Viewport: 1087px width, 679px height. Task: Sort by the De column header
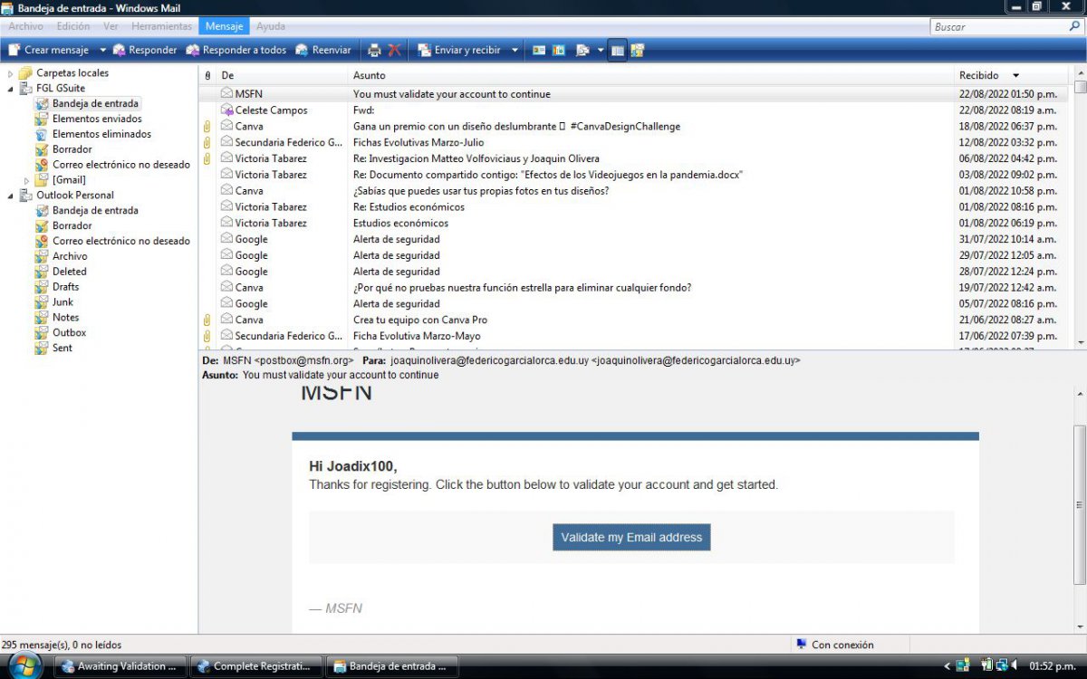[x=282, y=75]
